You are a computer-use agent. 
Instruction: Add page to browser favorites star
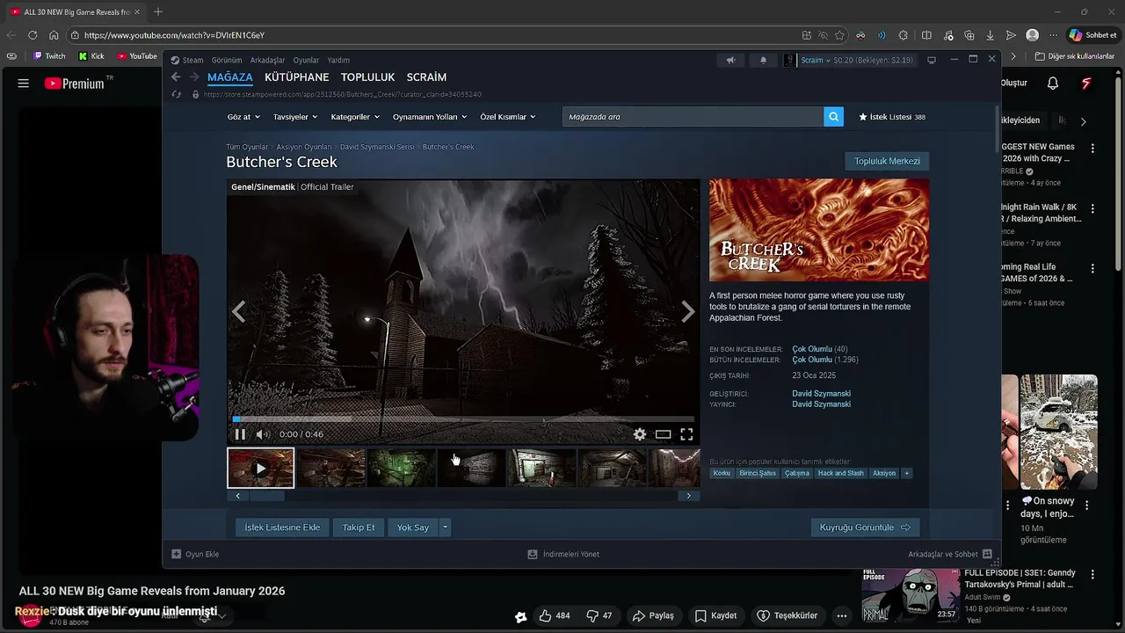[x=840, y=35]
